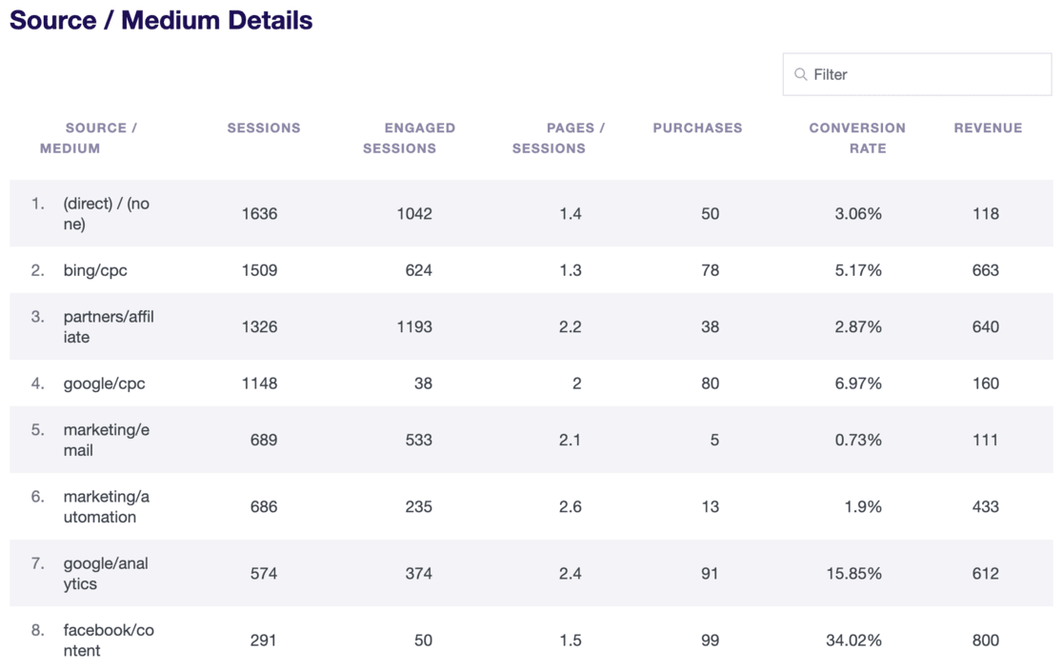Click conversion rate 15.85%
Screen dimensions: 1063x669
[x=853, y=574]
